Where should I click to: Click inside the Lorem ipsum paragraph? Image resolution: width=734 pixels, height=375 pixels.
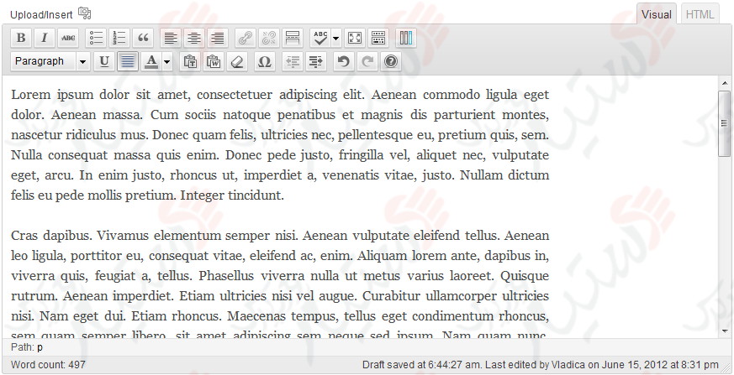[280, 145]
